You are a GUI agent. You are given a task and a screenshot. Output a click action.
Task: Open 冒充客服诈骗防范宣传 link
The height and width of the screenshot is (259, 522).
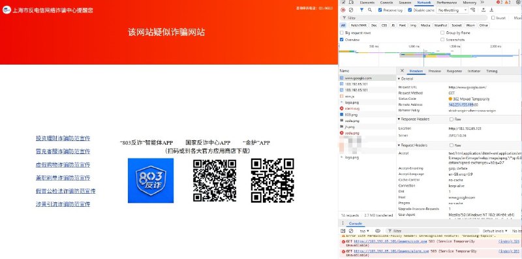pos(63,151)
